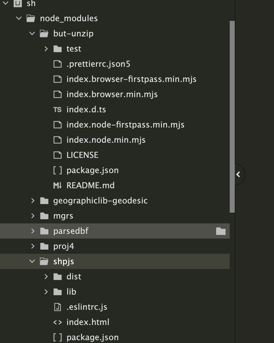Click the .eslintrc.js script file icon
The image size is (274, 343).
(x=58, y=307)
